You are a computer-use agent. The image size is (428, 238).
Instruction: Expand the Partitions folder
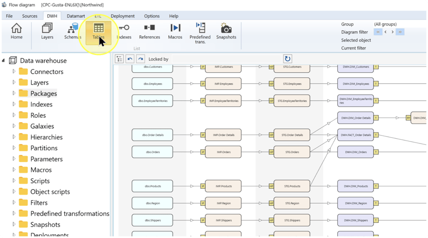click(14, 148)
